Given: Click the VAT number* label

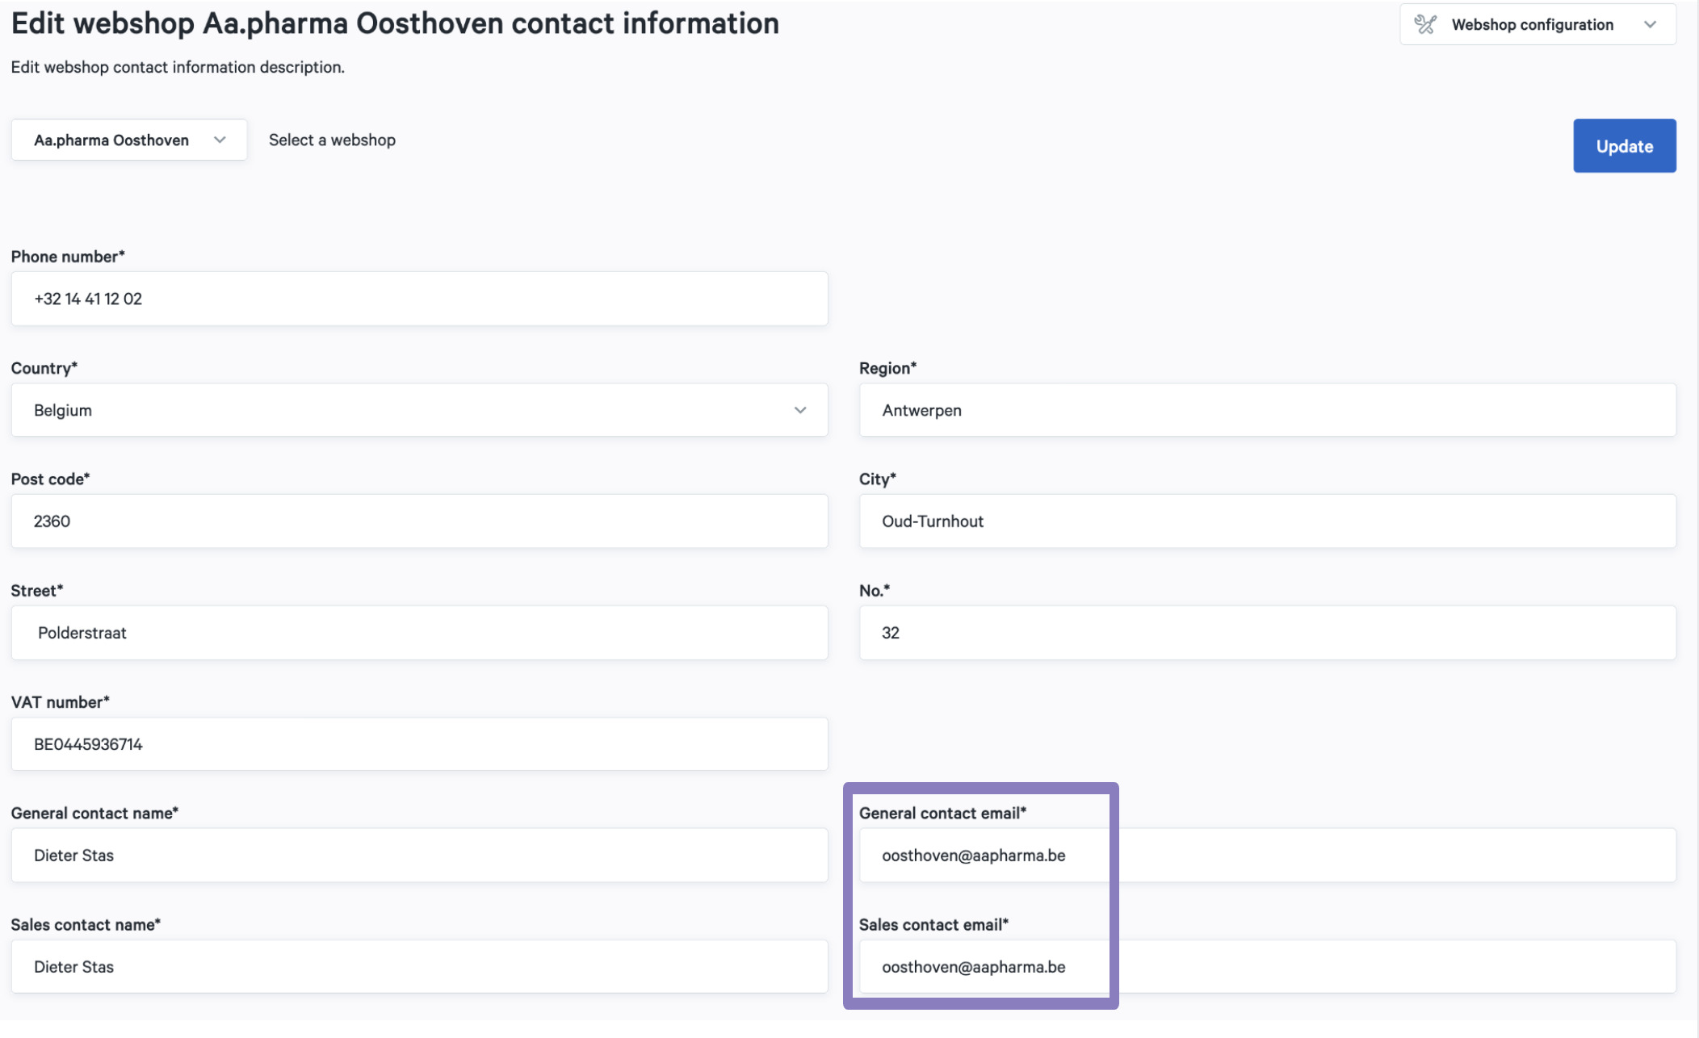Looking at the screenshot, I should [60, 702].
